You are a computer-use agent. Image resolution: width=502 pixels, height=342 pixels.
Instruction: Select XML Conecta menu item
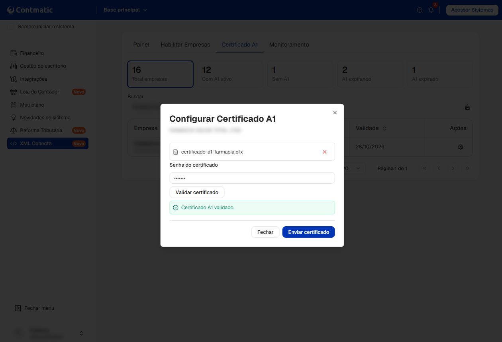(x=48, y=144)
